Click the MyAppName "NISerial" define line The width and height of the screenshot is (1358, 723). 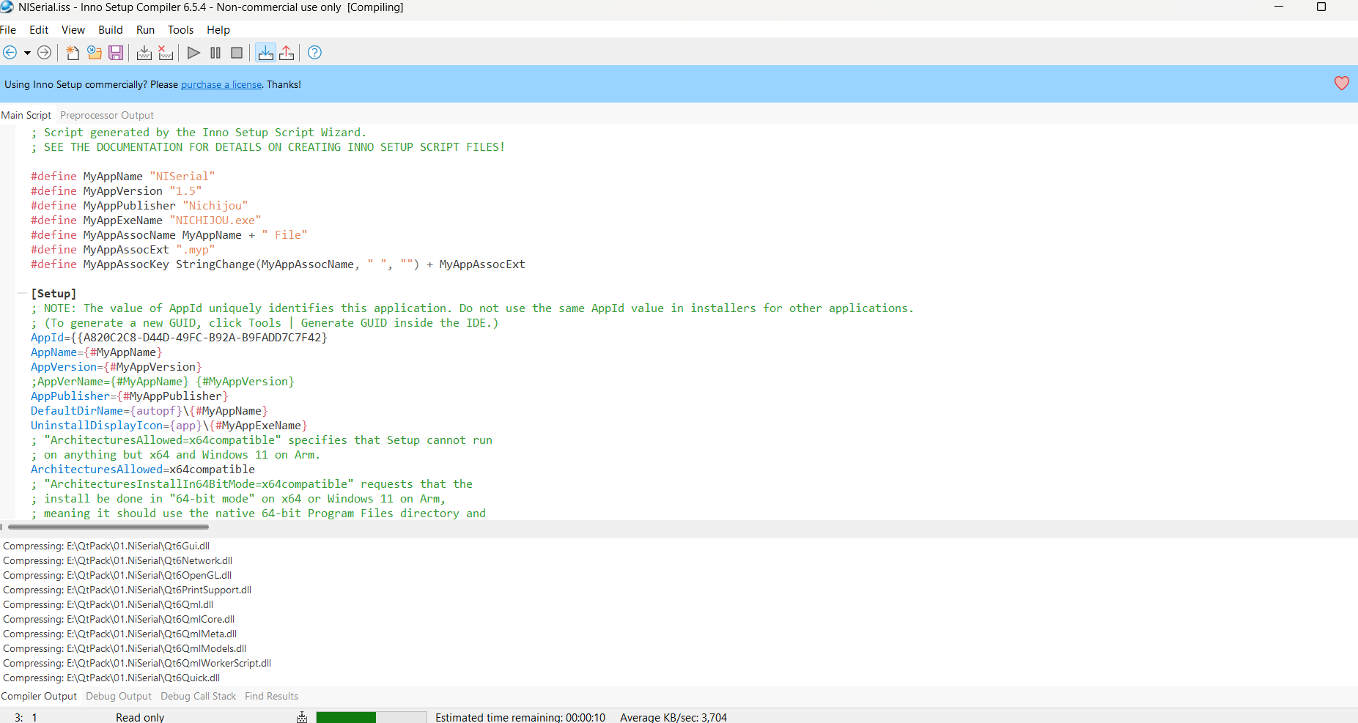(x=123, y=176)
